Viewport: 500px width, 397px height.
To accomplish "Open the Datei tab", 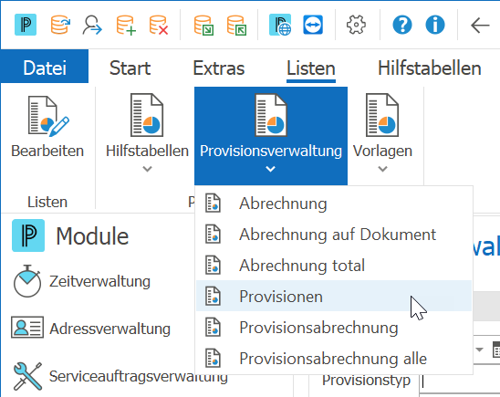I will coord(45,68).
